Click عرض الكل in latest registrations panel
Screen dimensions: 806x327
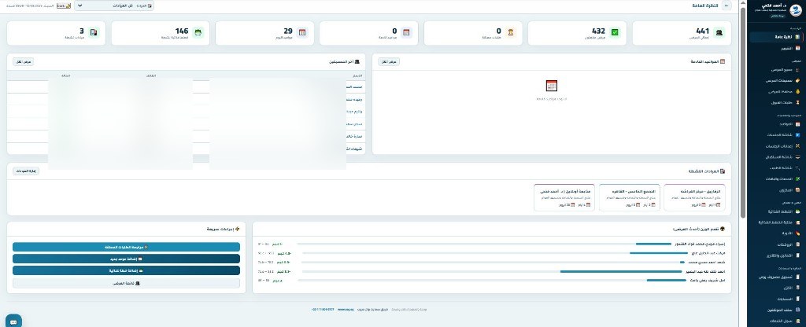click(24, 61)
